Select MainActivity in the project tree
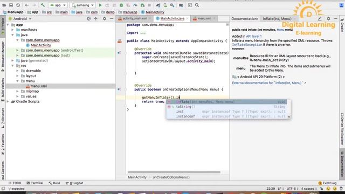Viewport: 345px width, 194px height. (41, 45)
